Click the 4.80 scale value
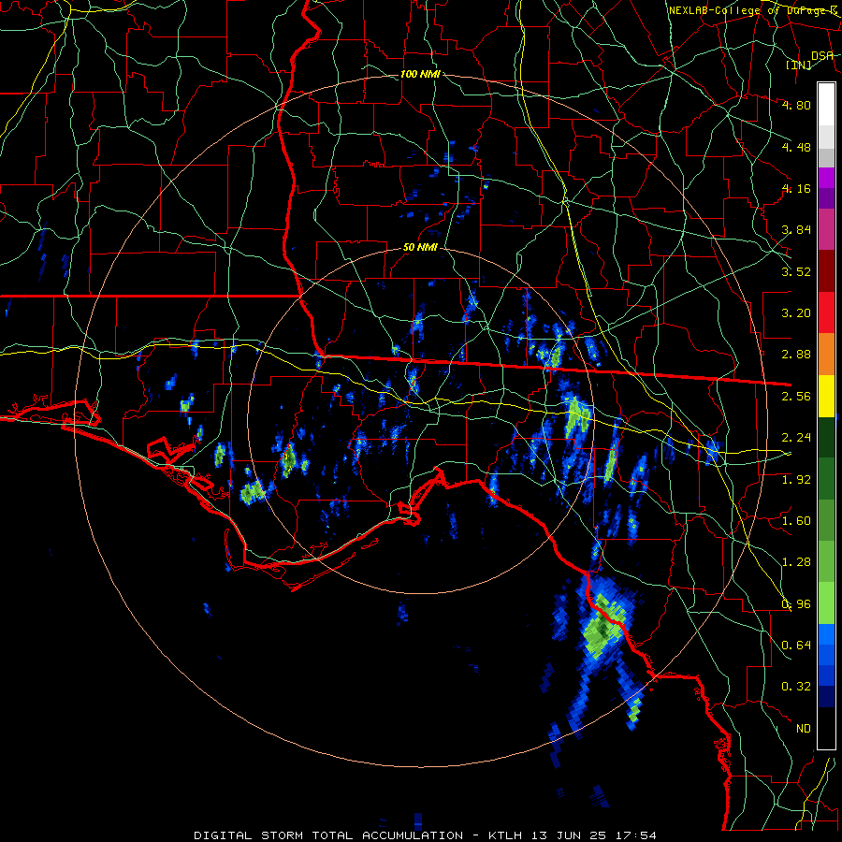The height and width of the screenshot is (842, 842). (x=796, y=105)
